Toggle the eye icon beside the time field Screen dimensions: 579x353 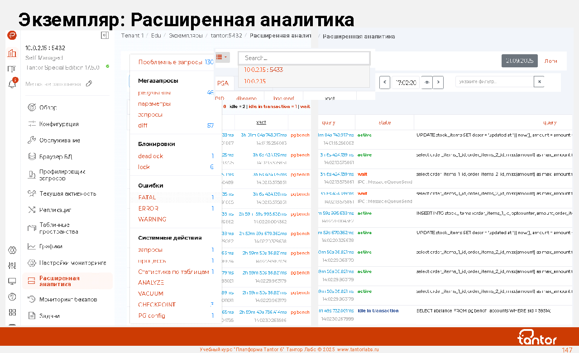pos(426,82)
